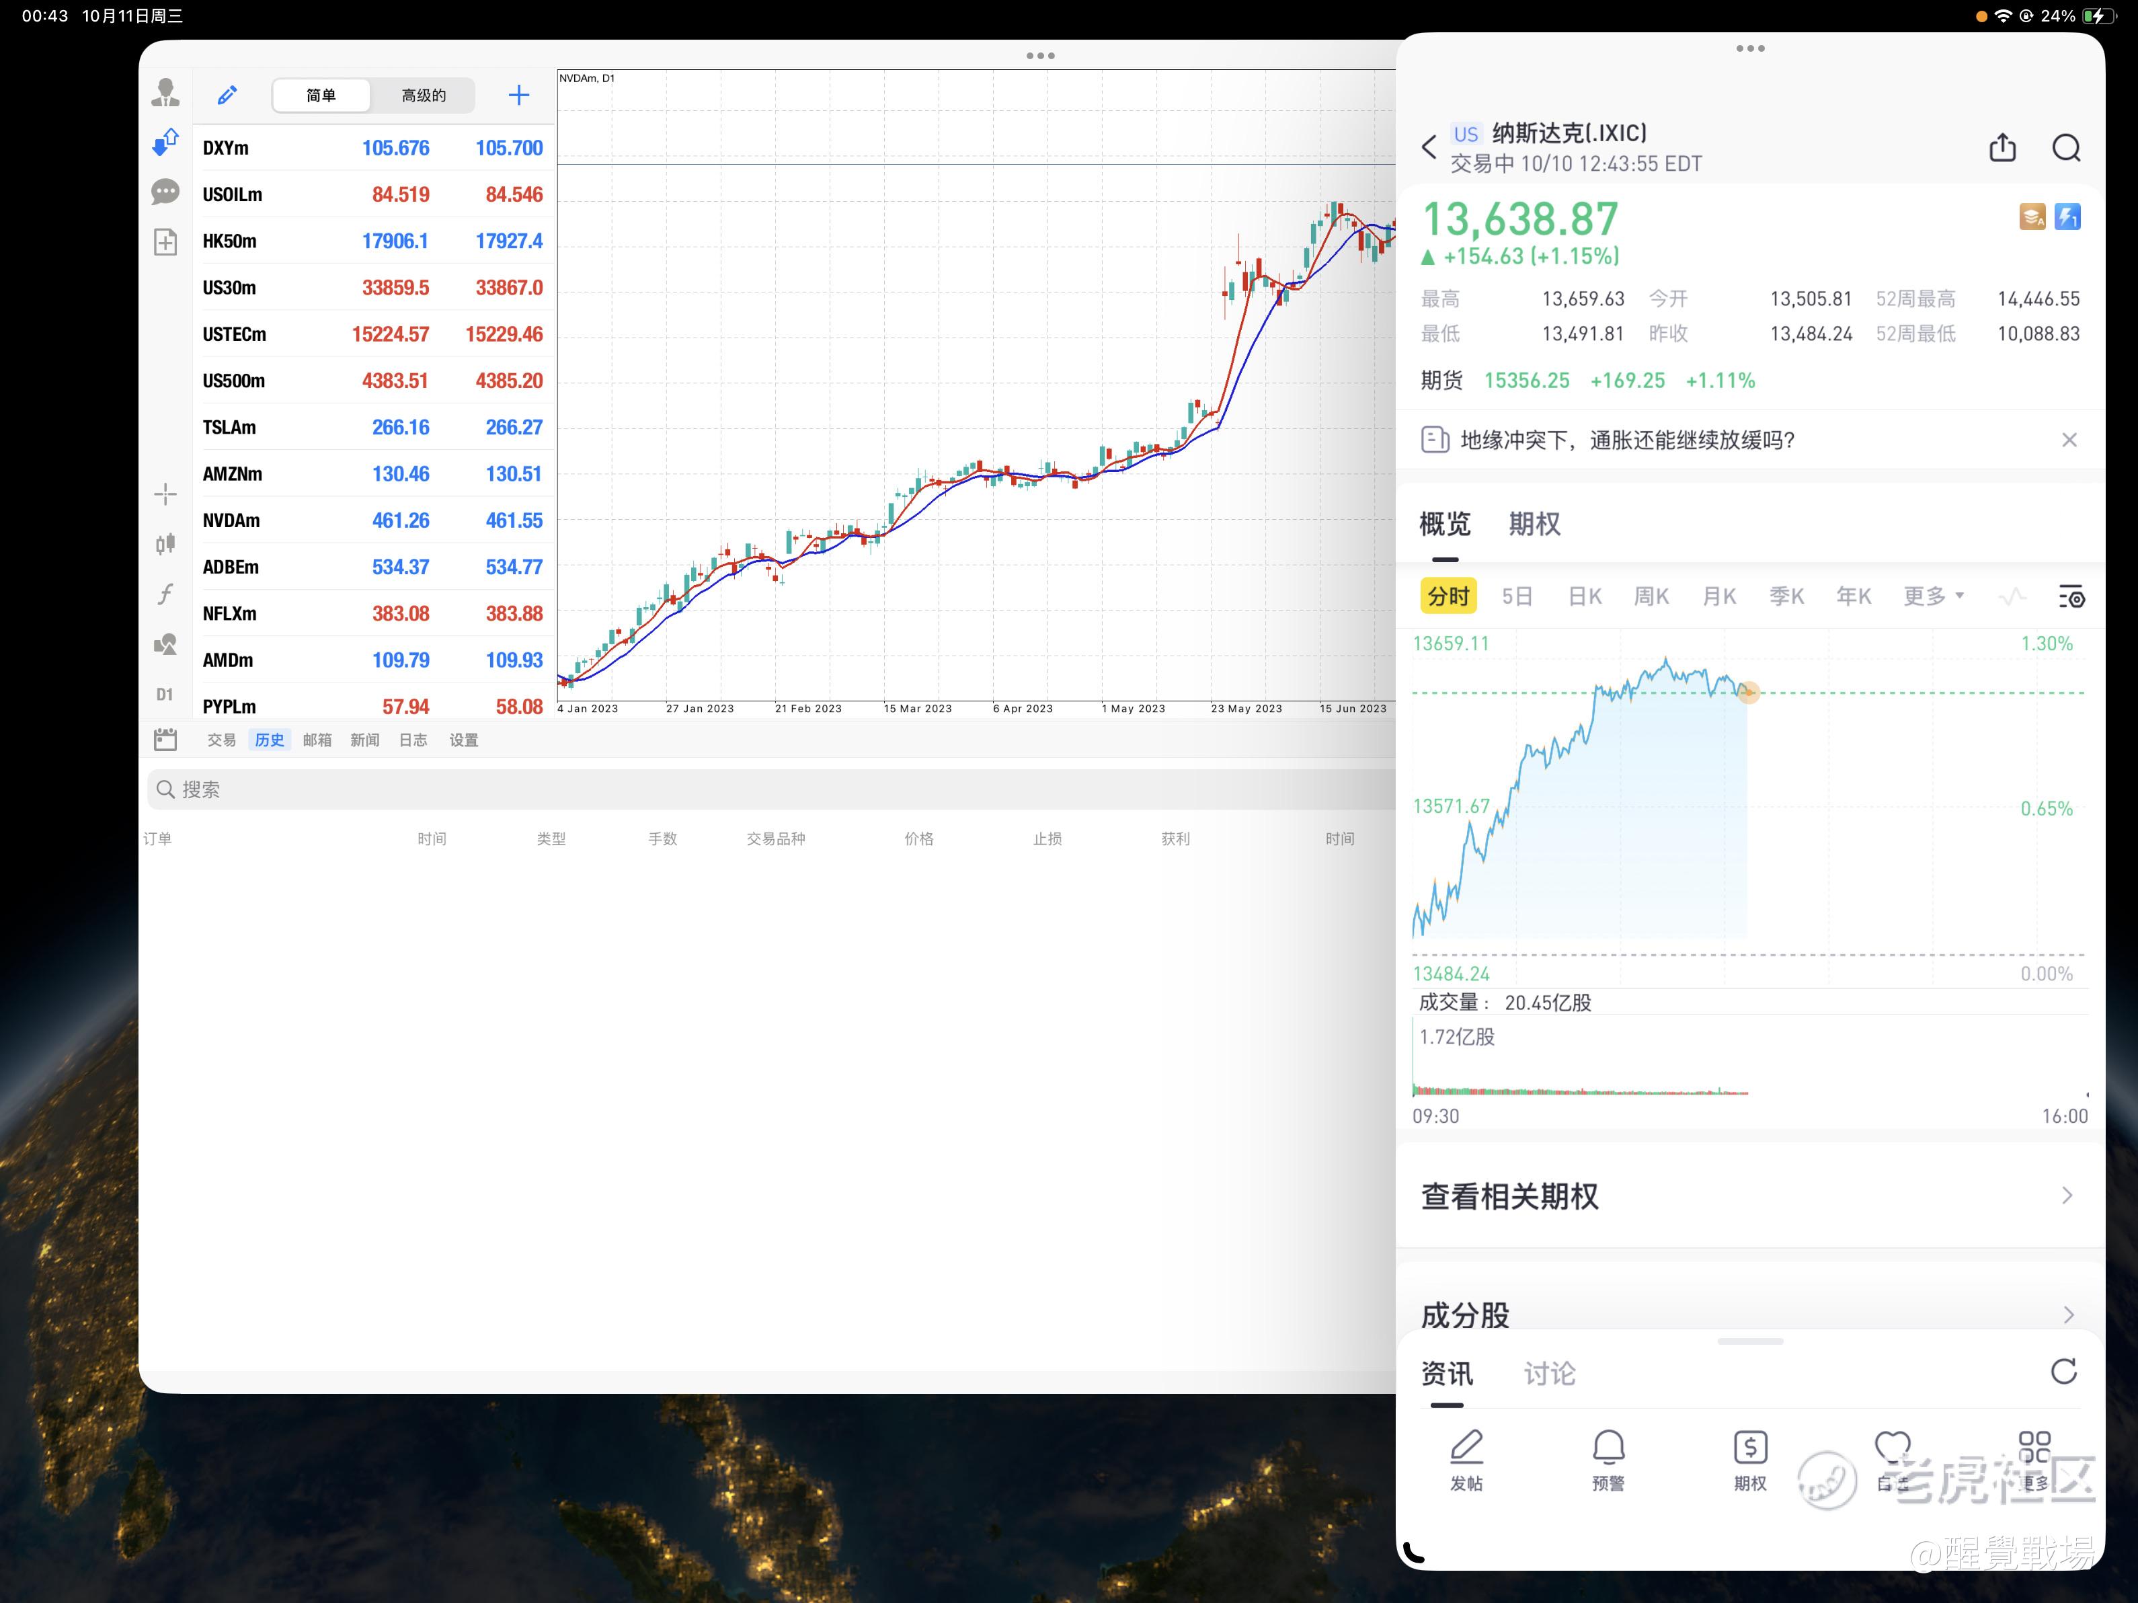The width and height of the screenshot is (2138, 1603).
Task: Tap the 期货 futures quote 15356.25
Action: pyautogui.click(x=1526, y=381)
